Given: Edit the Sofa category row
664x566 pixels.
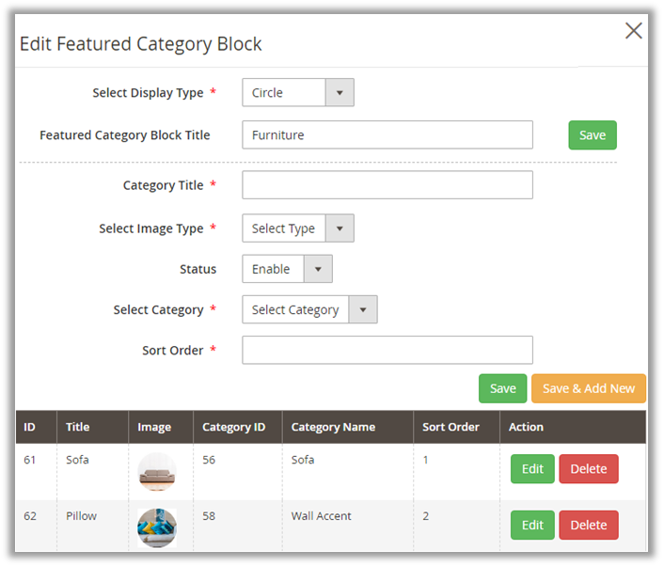Looking at the screenshot, I should click(532, 469).
